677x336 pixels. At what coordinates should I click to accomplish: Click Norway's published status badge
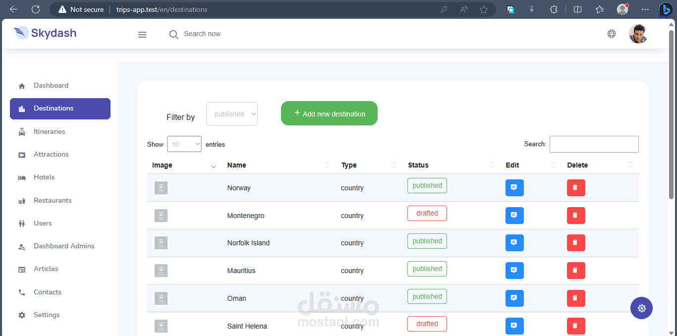(x=427, y=185)
